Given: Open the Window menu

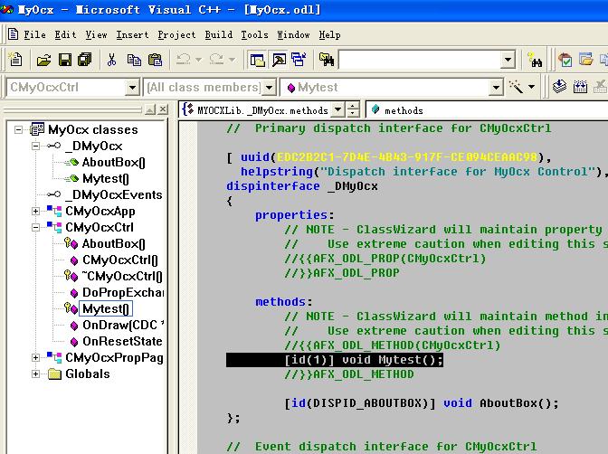Looking at the screenshot, I should pyautogui.click(x=293, y=34).
